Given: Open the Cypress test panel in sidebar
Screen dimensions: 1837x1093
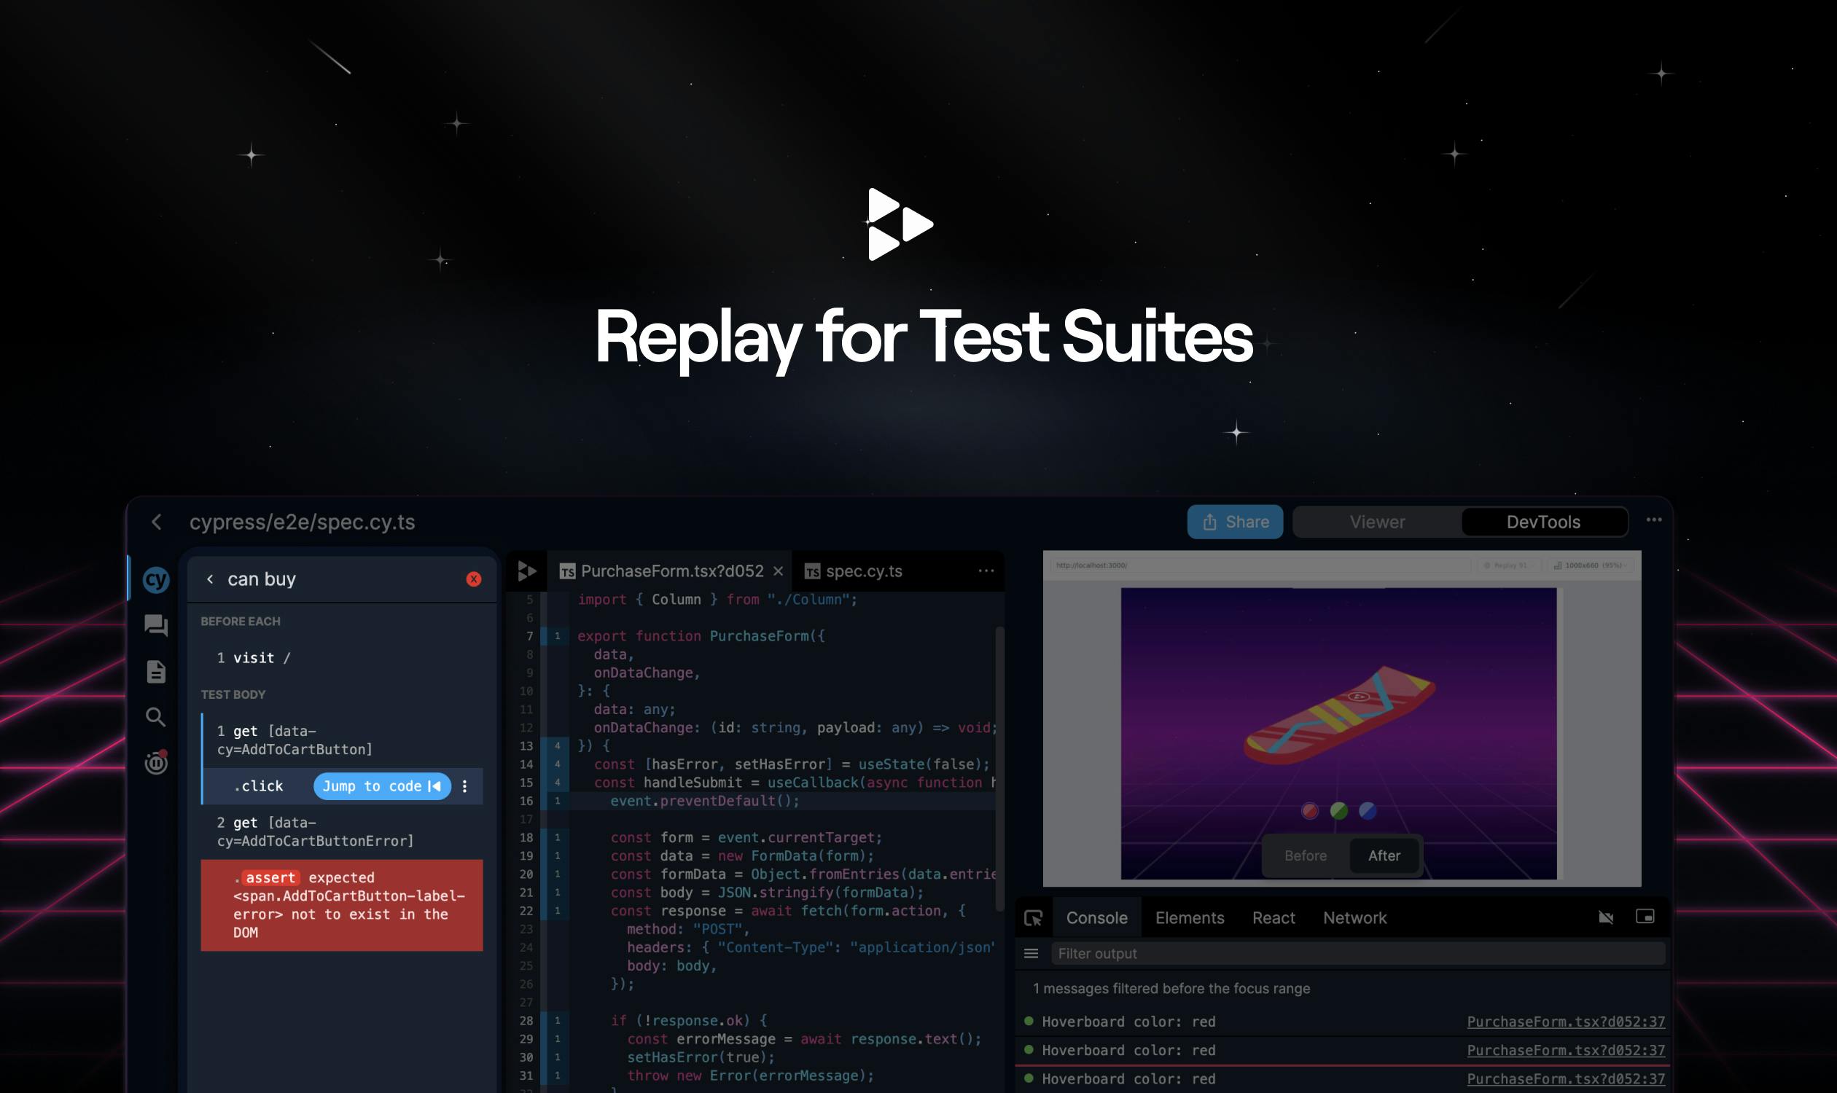Looking at the screenshot, I should [x=155, y=580].
